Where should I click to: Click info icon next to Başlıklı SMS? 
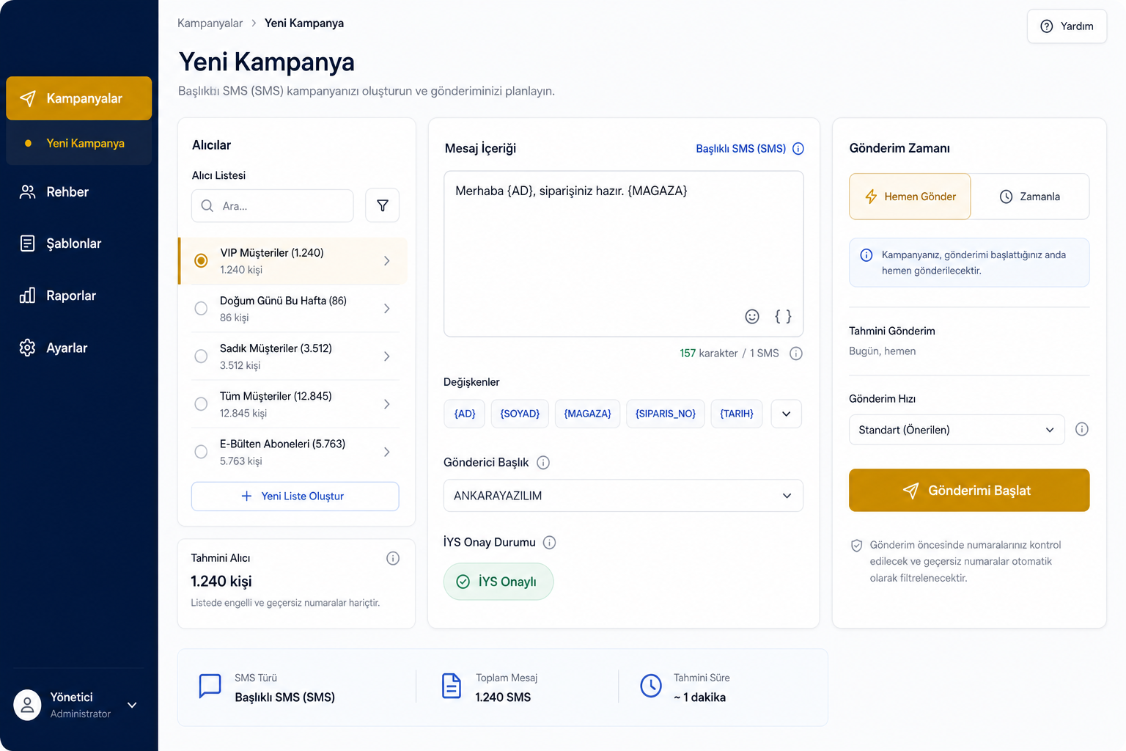(798, 149)
